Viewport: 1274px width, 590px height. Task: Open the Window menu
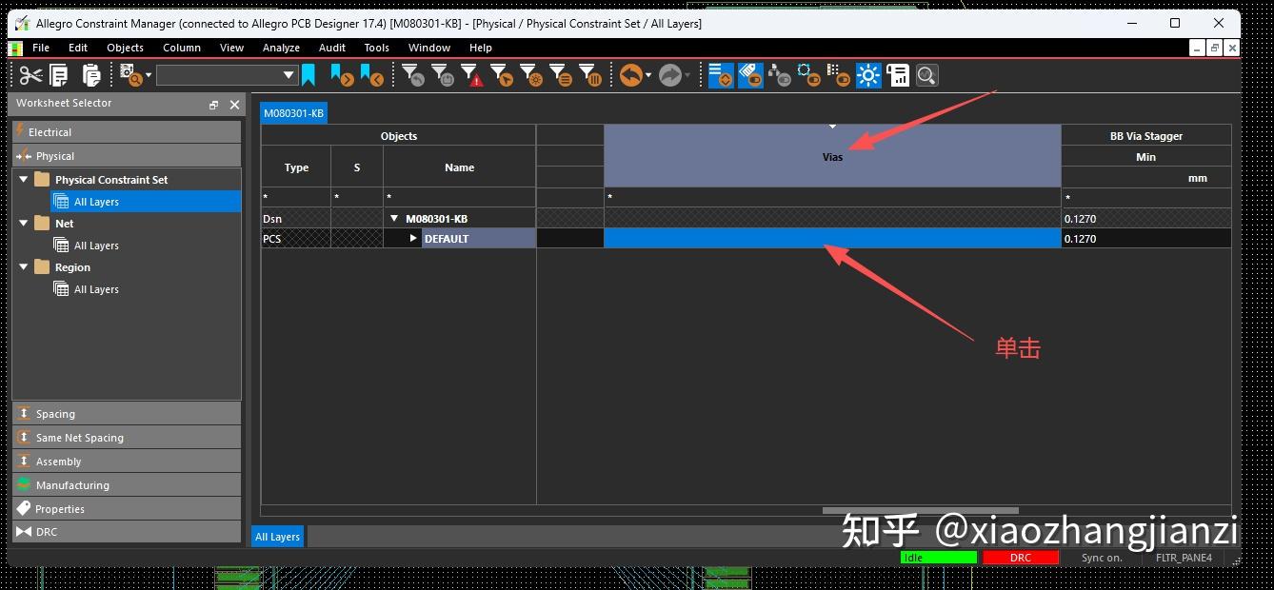[x=429, y=48]
